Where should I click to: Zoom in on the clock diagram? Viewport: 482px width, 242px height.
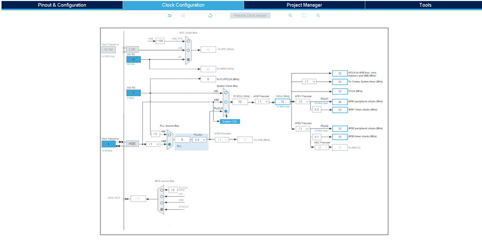(290, 15)
